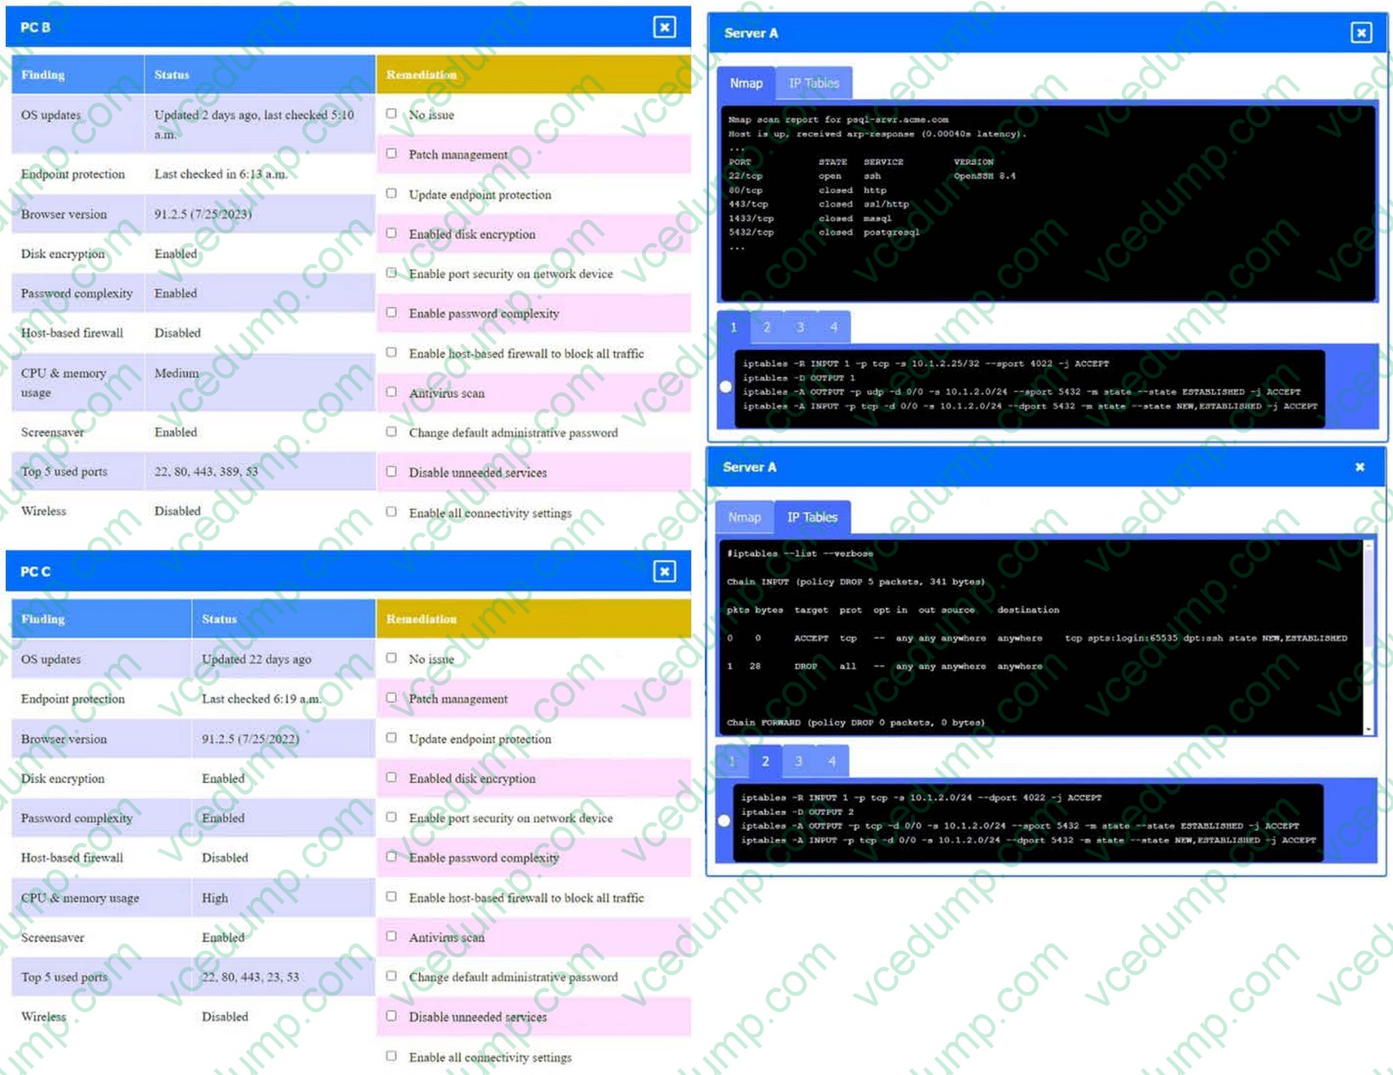
Task: Select radio button for iptables rule set 1
Action: pyautogui.click(x=725, y=387)
